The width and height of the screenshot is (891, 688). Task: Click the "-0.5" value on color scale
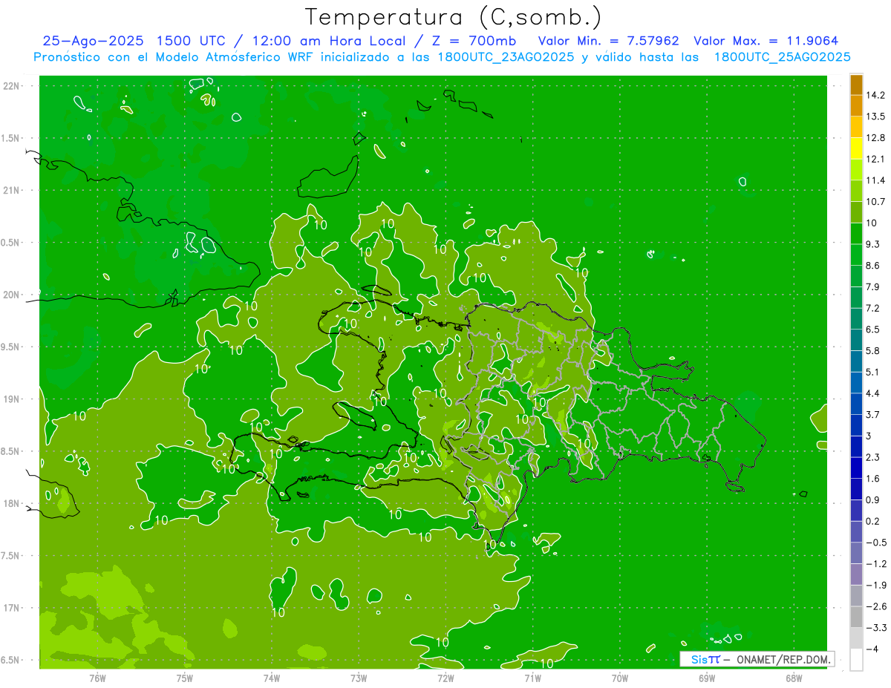(x=876, y=543)
